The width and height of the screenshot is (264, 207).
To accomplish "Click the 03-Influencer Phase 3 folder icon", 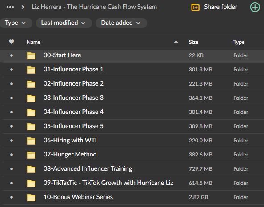I will point(31,98).
